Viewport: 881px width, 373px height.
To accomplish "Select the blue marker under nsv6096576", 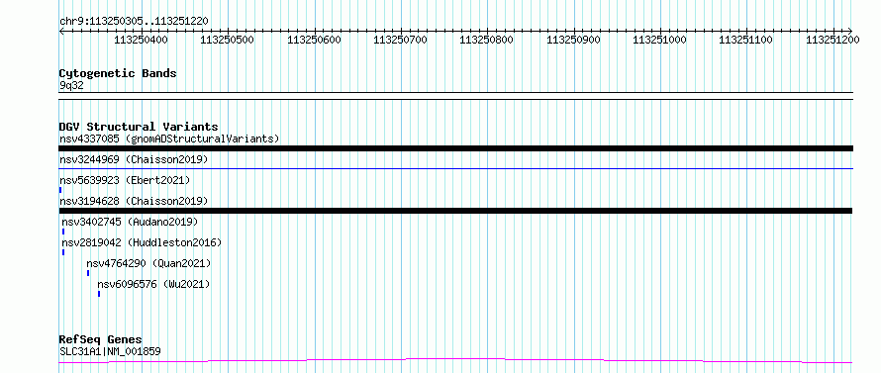I will click(99, 294).
